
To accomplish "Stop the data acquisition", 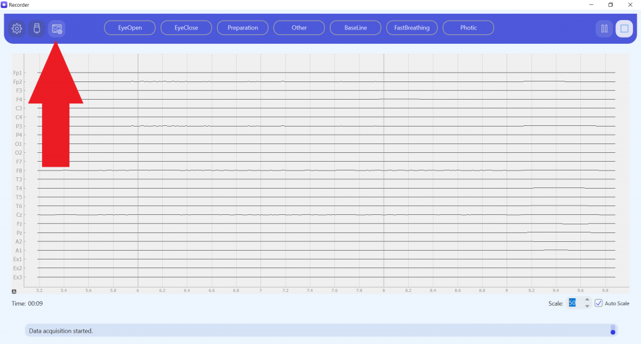I will (624, 28).
